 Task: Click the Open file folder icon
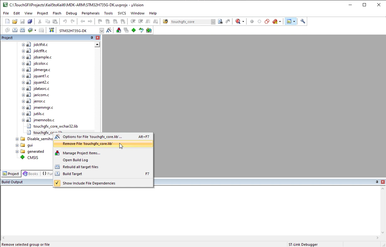[15, 21]
